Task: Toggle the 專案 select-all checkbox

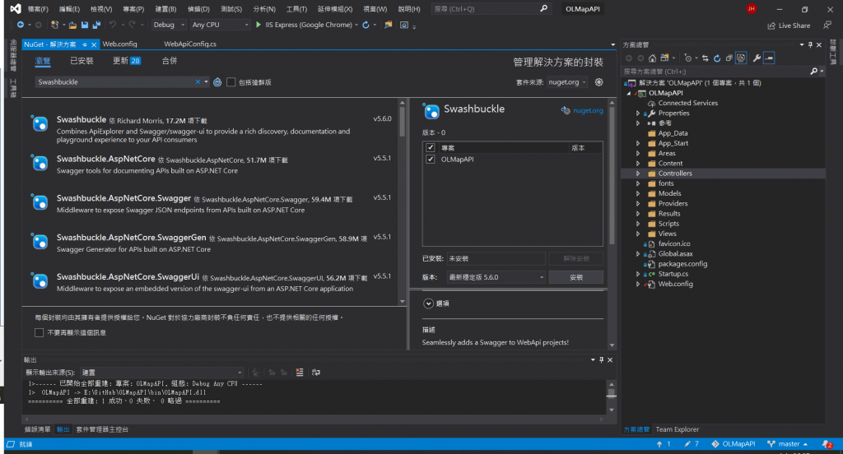Action: 430,148
